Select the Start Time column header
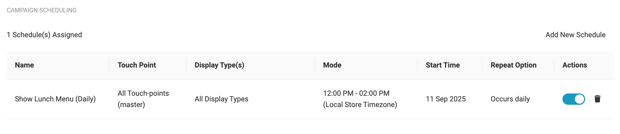The height and width of the screenshot is (134, 620). pyautogui.click(x=443, y=65)
